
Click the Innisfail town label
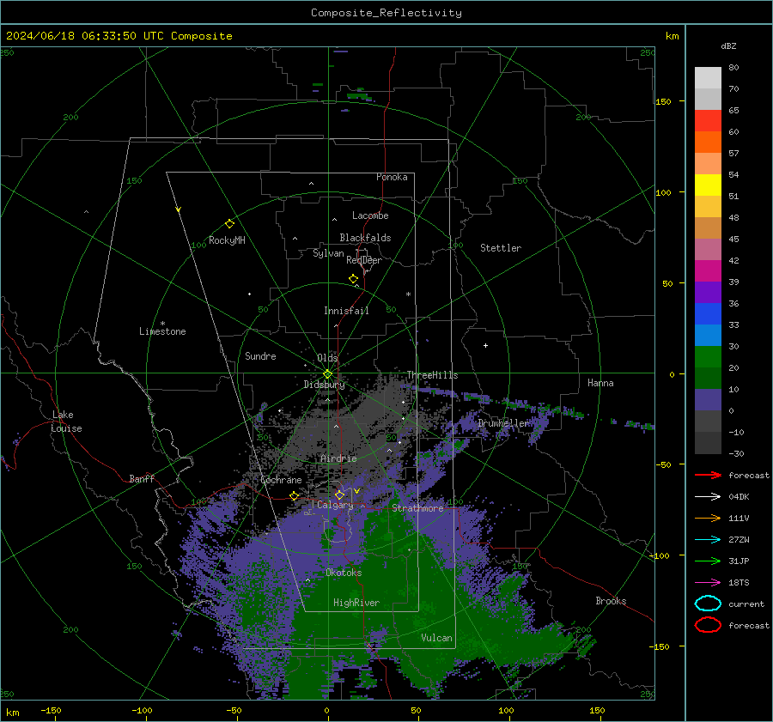[346, 311]
